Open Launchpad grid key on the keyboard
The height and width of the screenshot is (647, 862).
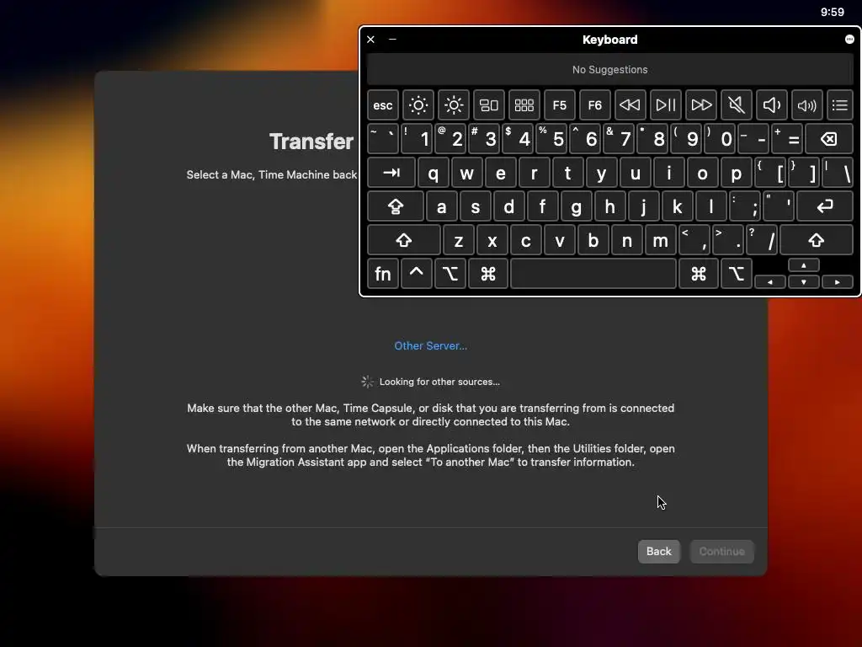(524, 105)
